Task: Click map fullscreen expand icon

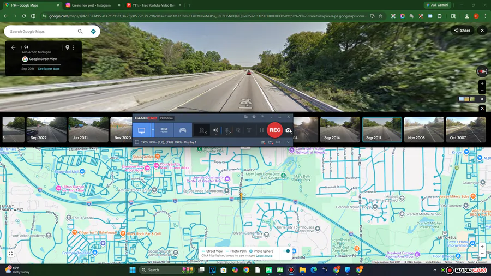Action: tap(11, 254)
